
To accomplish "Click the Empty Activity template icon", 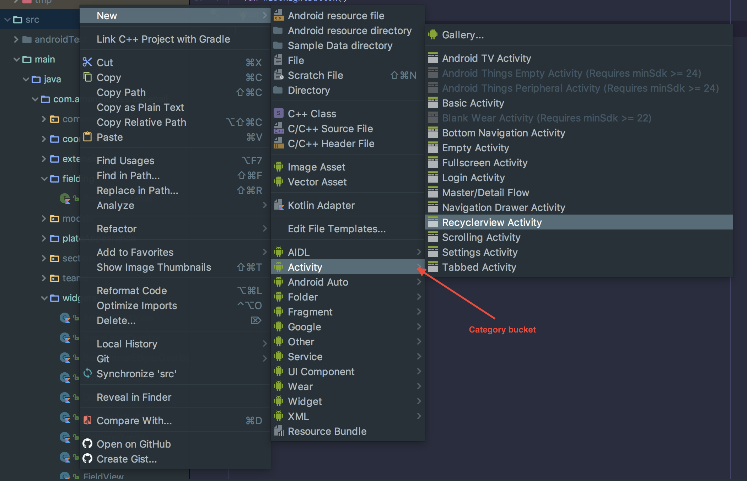I will [433, 147].
